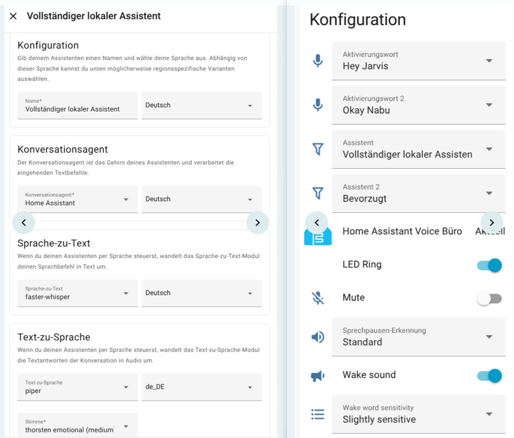The width and height of the screenshot is (514, 438).
Task: Disable the Wake sound switch
Action: tap(489, 376)
